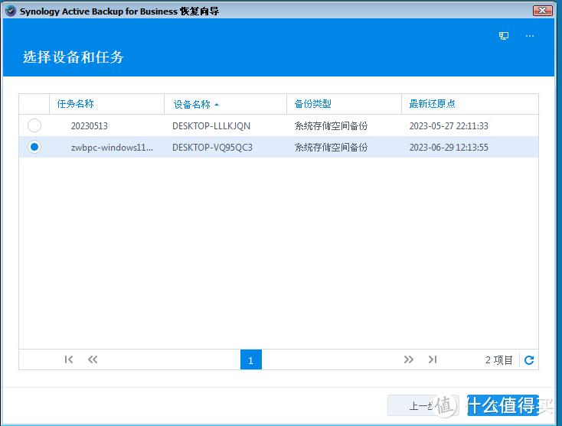Click restore point 2023-05-27 22:11:33

[449, 126]
